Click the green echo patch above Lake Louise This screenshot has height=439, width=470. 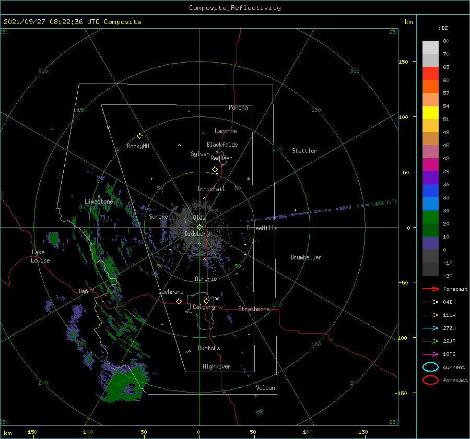click(x=54, y=239)
